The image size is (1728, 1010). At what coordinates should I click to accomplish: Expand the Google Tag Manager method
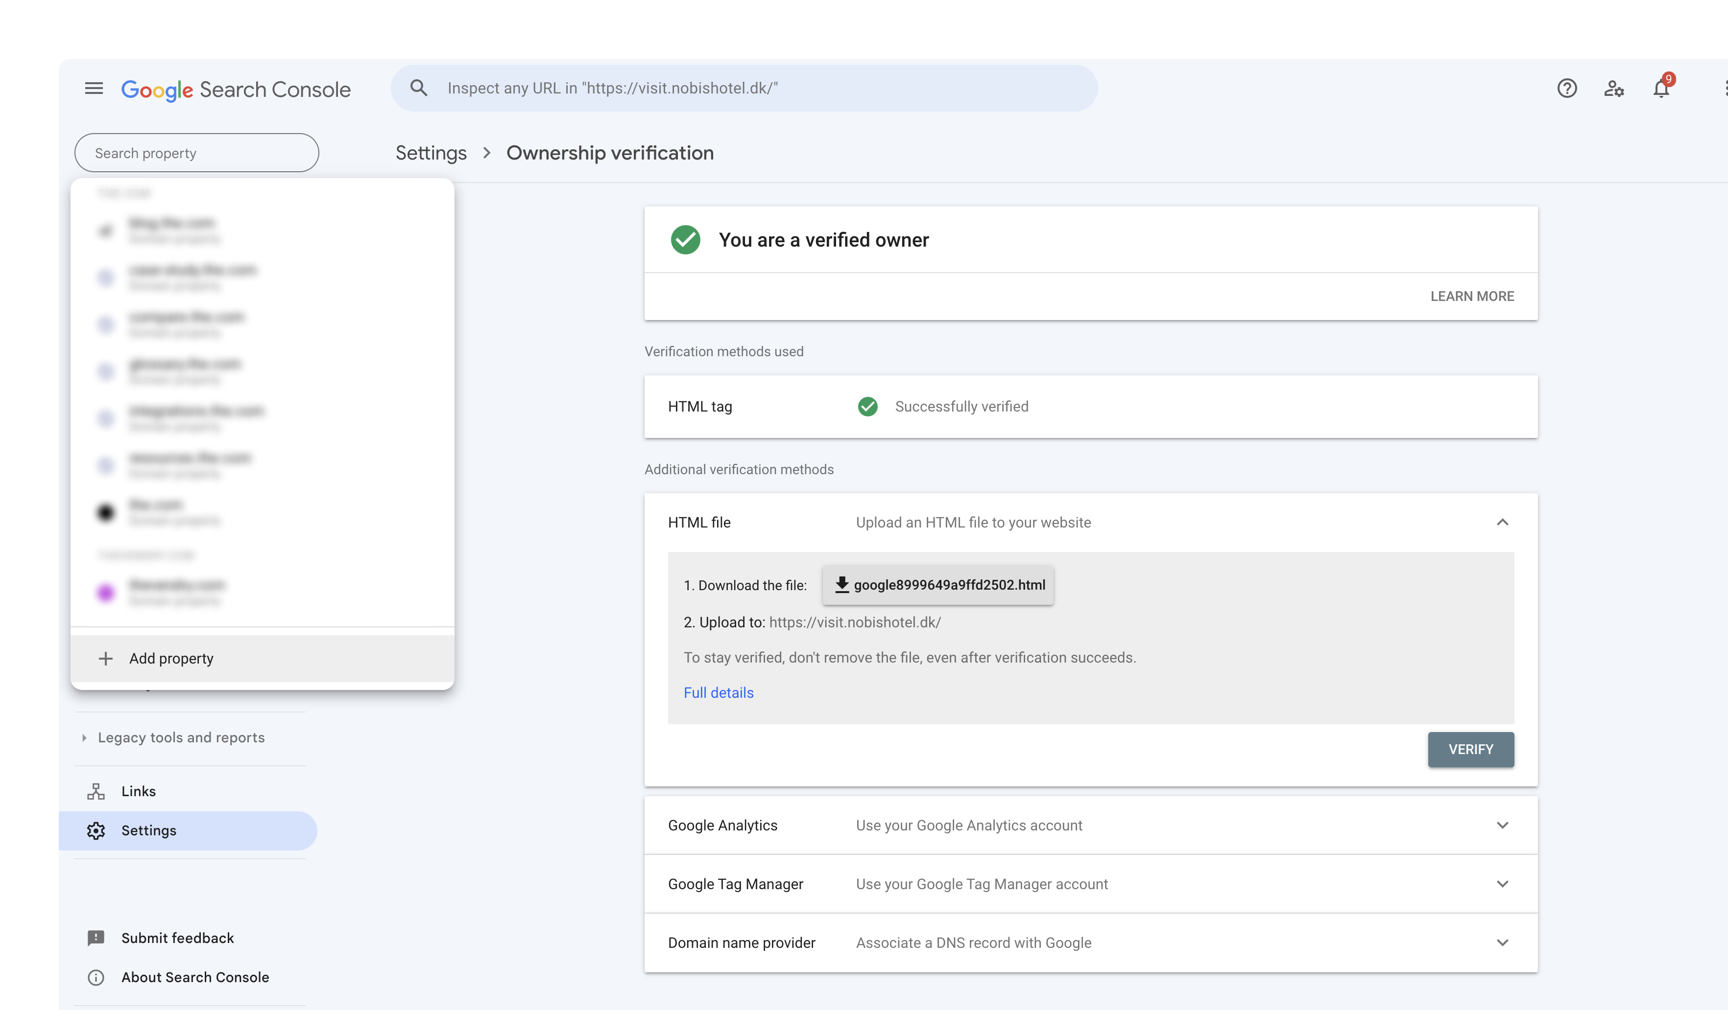pos(1502,884)
